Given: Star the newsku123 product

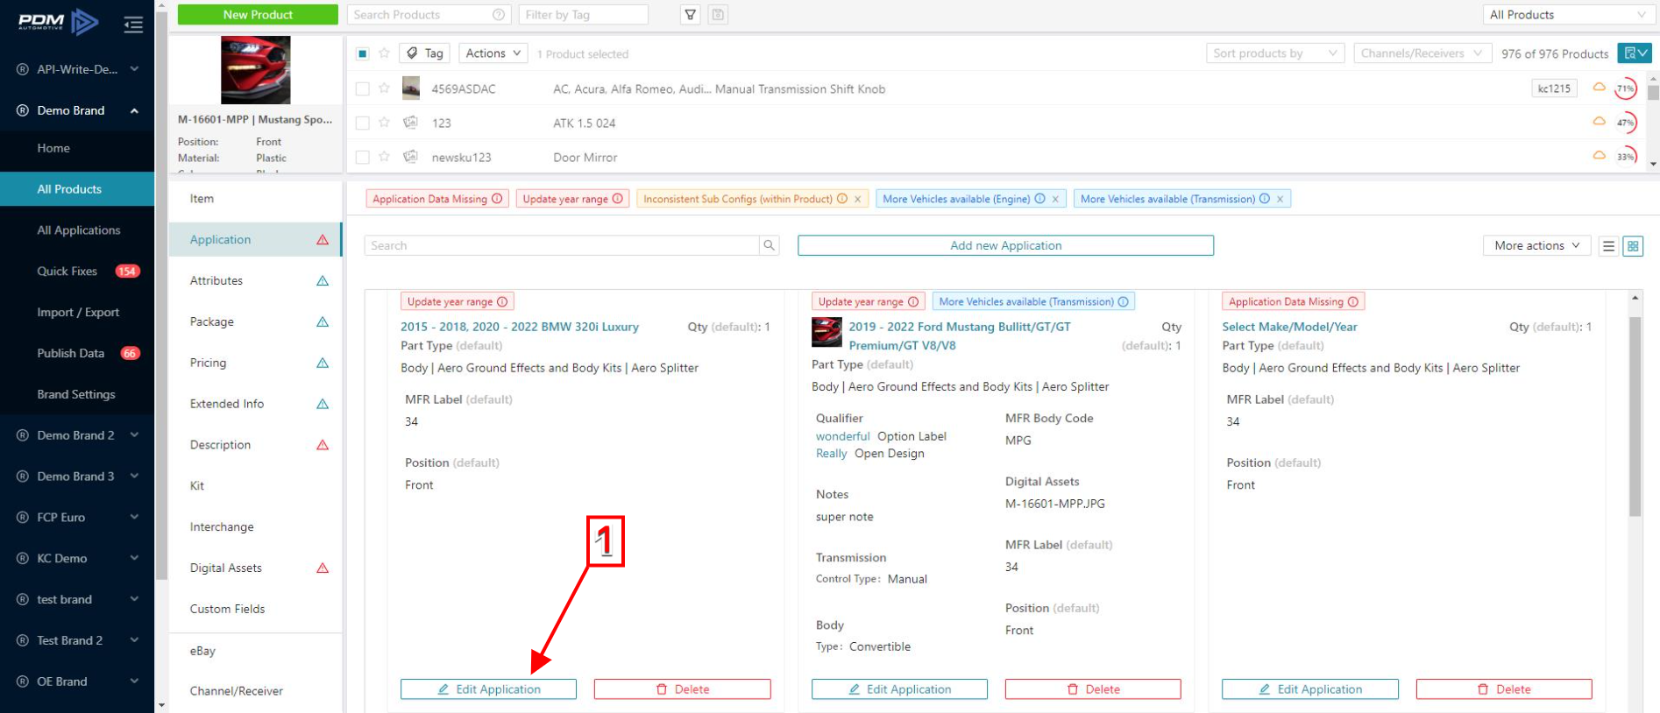Looking at the screenshot, I should (384, 157).
